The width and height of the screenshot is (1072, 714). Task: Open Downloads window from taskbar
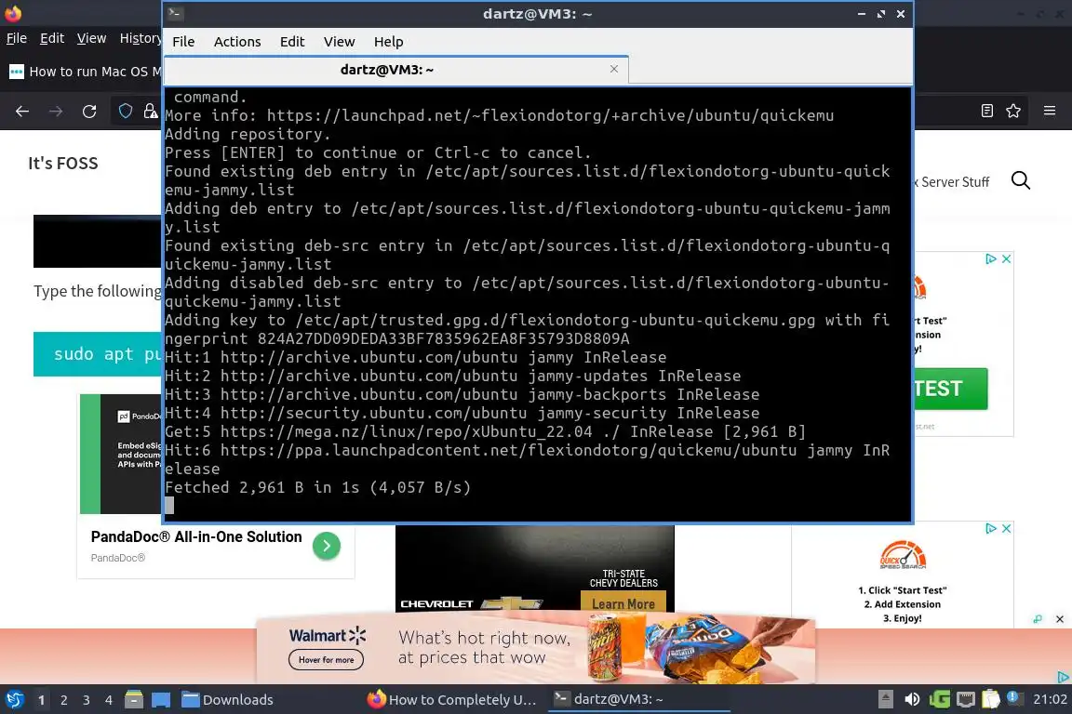tap(228, 700)
